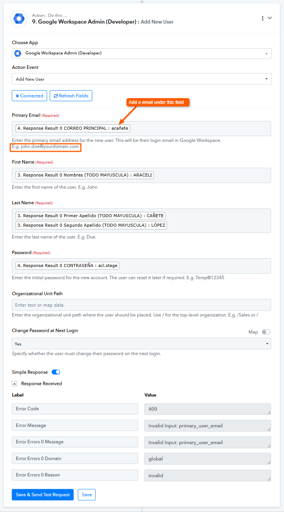Open the three-dot step options menu
Viewport: 284px width, 512px height.
point(262,18)
